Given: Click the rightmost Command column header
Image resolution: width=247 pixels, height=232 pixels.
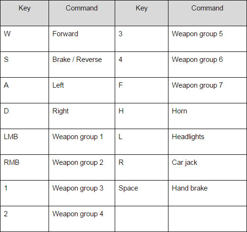Looking at the screenshot, I should (x=207, y=13).
